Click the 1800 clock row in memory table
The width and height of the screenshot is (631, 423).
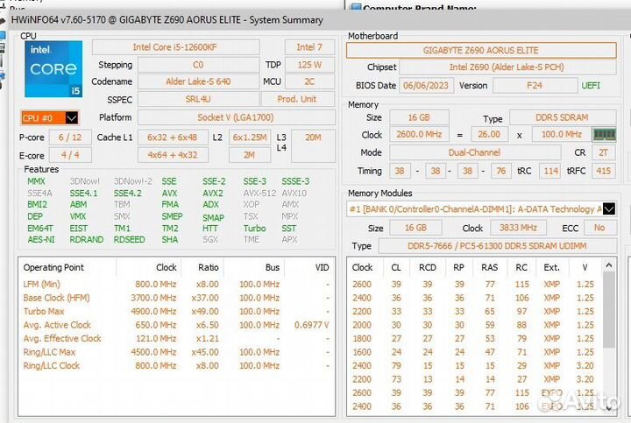click(477, 339)
